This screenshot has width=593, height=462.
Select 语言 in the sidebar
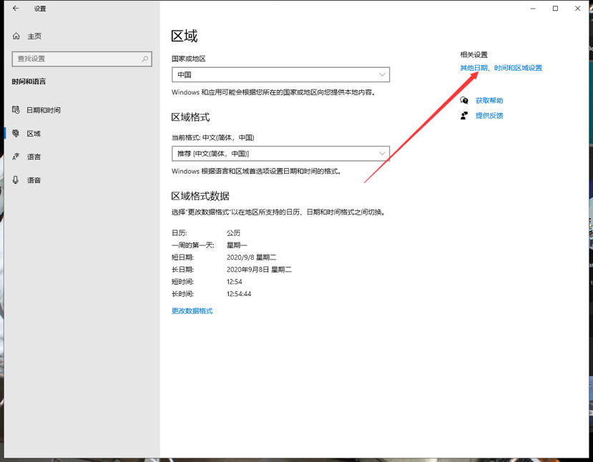click(34, 157)
